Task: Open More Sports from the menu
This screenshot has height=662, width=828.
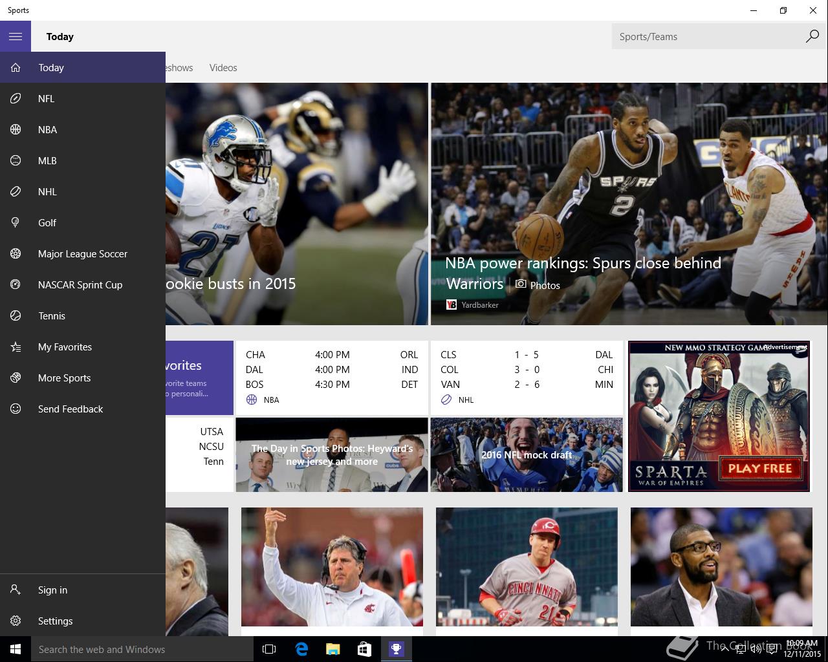Action: point(83,378)
